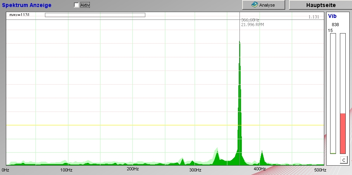
Task: Click the max=1131 readout
Action: [x=20, y=15]
